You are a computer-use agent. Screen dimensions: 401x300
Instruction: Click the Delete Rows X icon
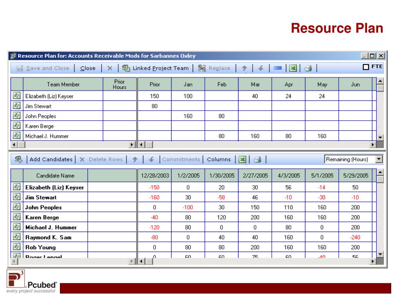[82, 159]
